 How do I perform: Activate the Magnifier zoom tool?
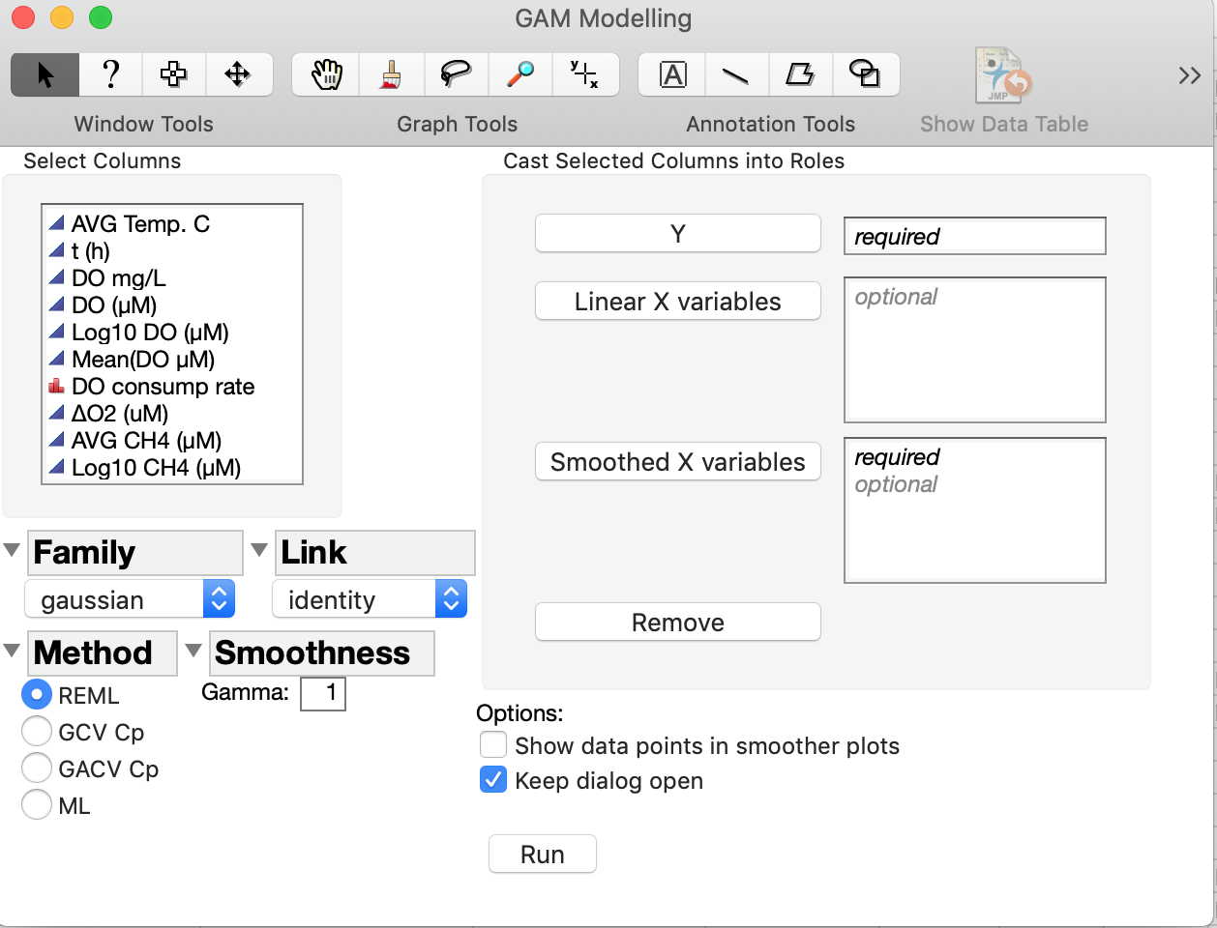coord(519,74)
